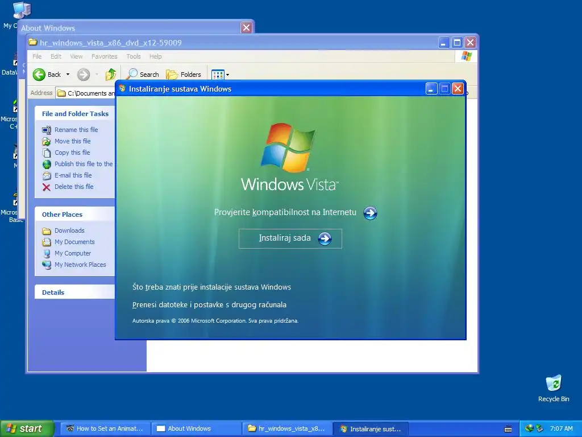Click the Downloads folder icon

pos(47,231)
